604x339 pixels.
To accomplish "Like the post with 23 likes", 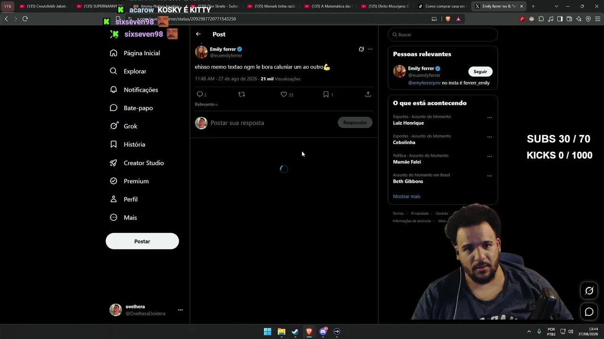I will point(284,94).
